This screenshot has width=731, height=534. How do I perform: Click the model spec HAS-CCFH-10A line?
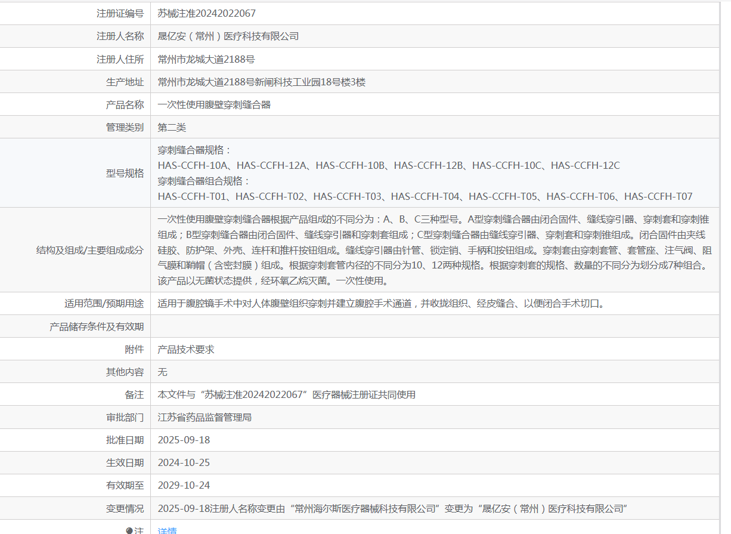point(389,165)
